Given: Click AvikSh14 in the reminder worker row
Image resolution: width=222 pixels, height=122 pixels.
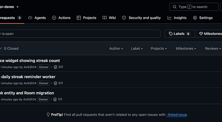Looking at the screenshot, I should tap(30, 83).
